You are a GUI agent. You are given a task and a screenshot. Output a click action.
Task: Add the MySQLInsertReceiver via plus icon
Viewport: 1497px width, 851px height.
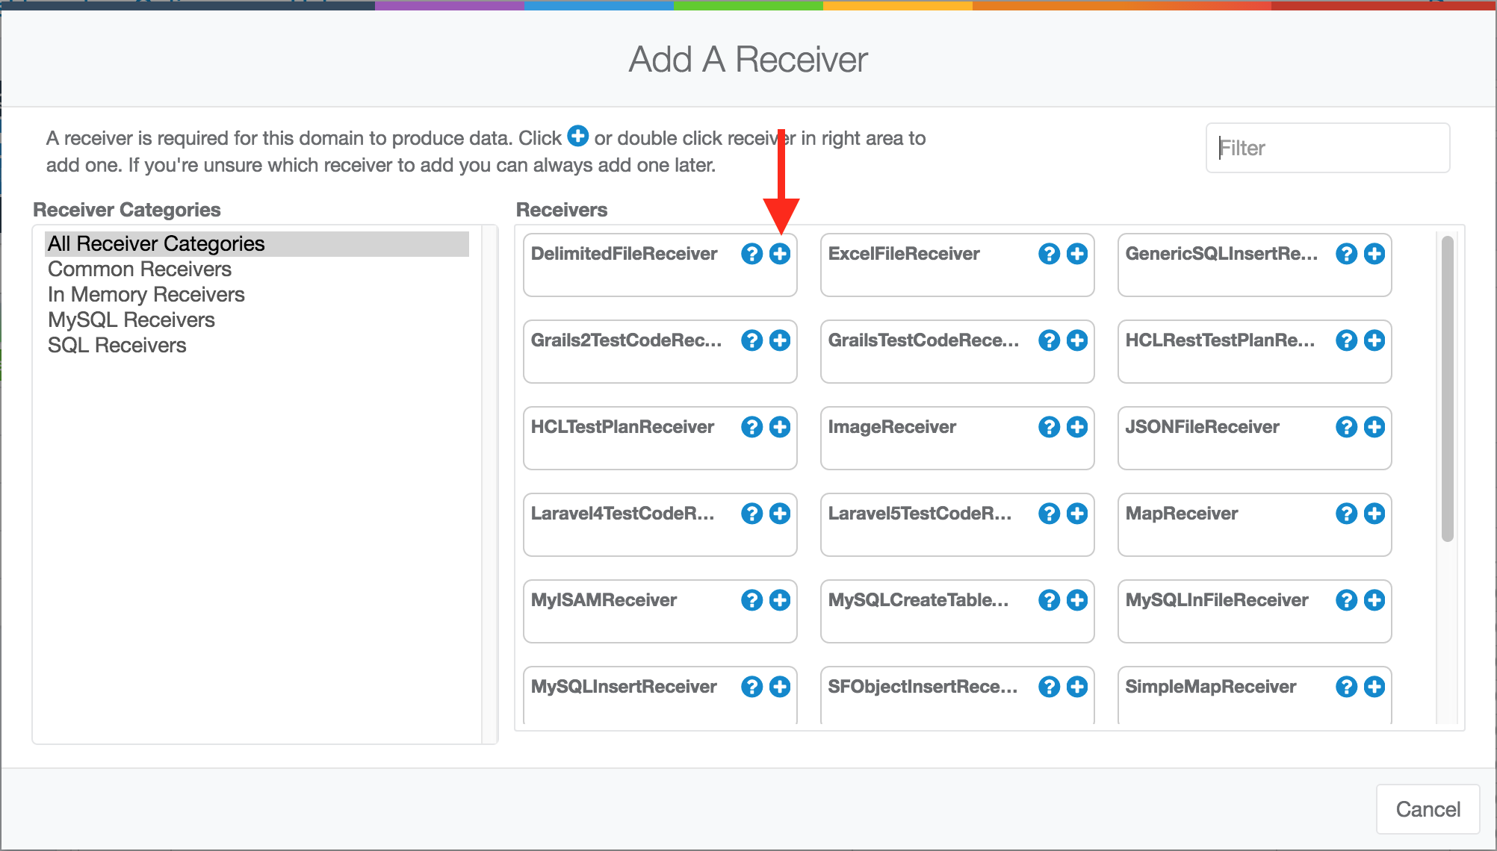(x=780, y=687)
